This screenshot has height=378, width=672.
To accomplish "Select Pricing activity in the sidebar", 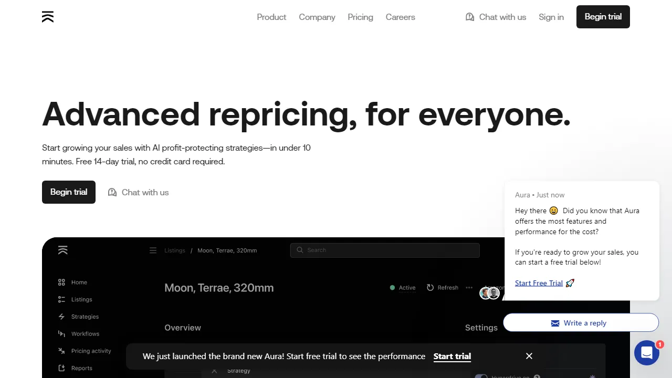I will 91,351.
